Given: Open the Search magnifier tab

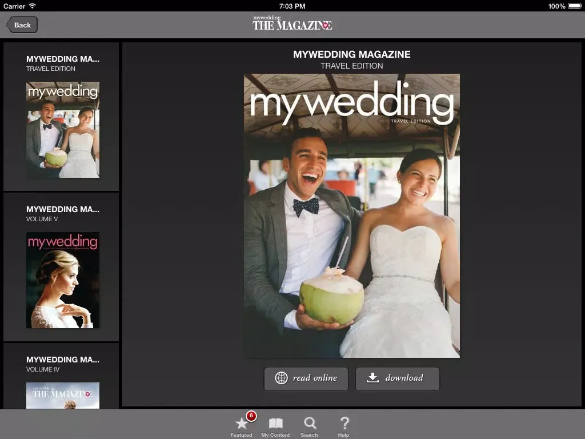Looking at the screenshot, I should [x=310, y=423].
